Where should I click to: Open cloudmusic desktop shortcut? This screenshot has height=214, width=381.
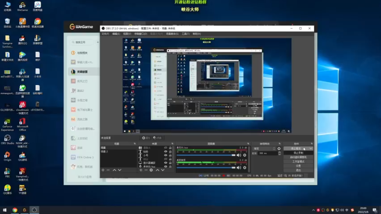coord(22,108)
